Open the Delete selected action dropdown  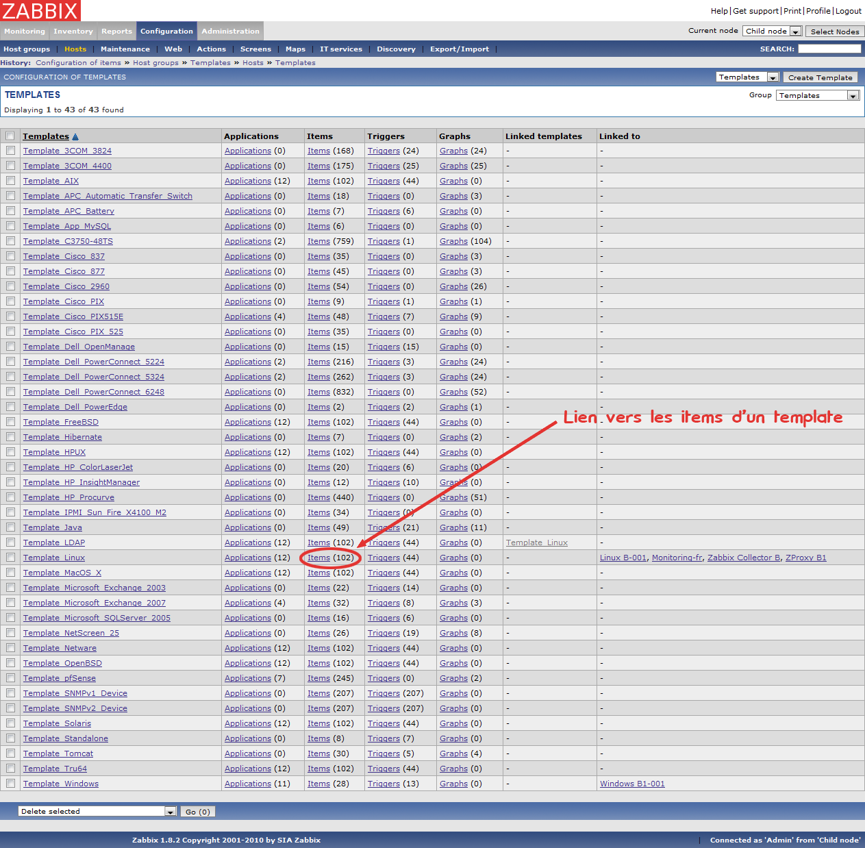(x=97, y=812)
